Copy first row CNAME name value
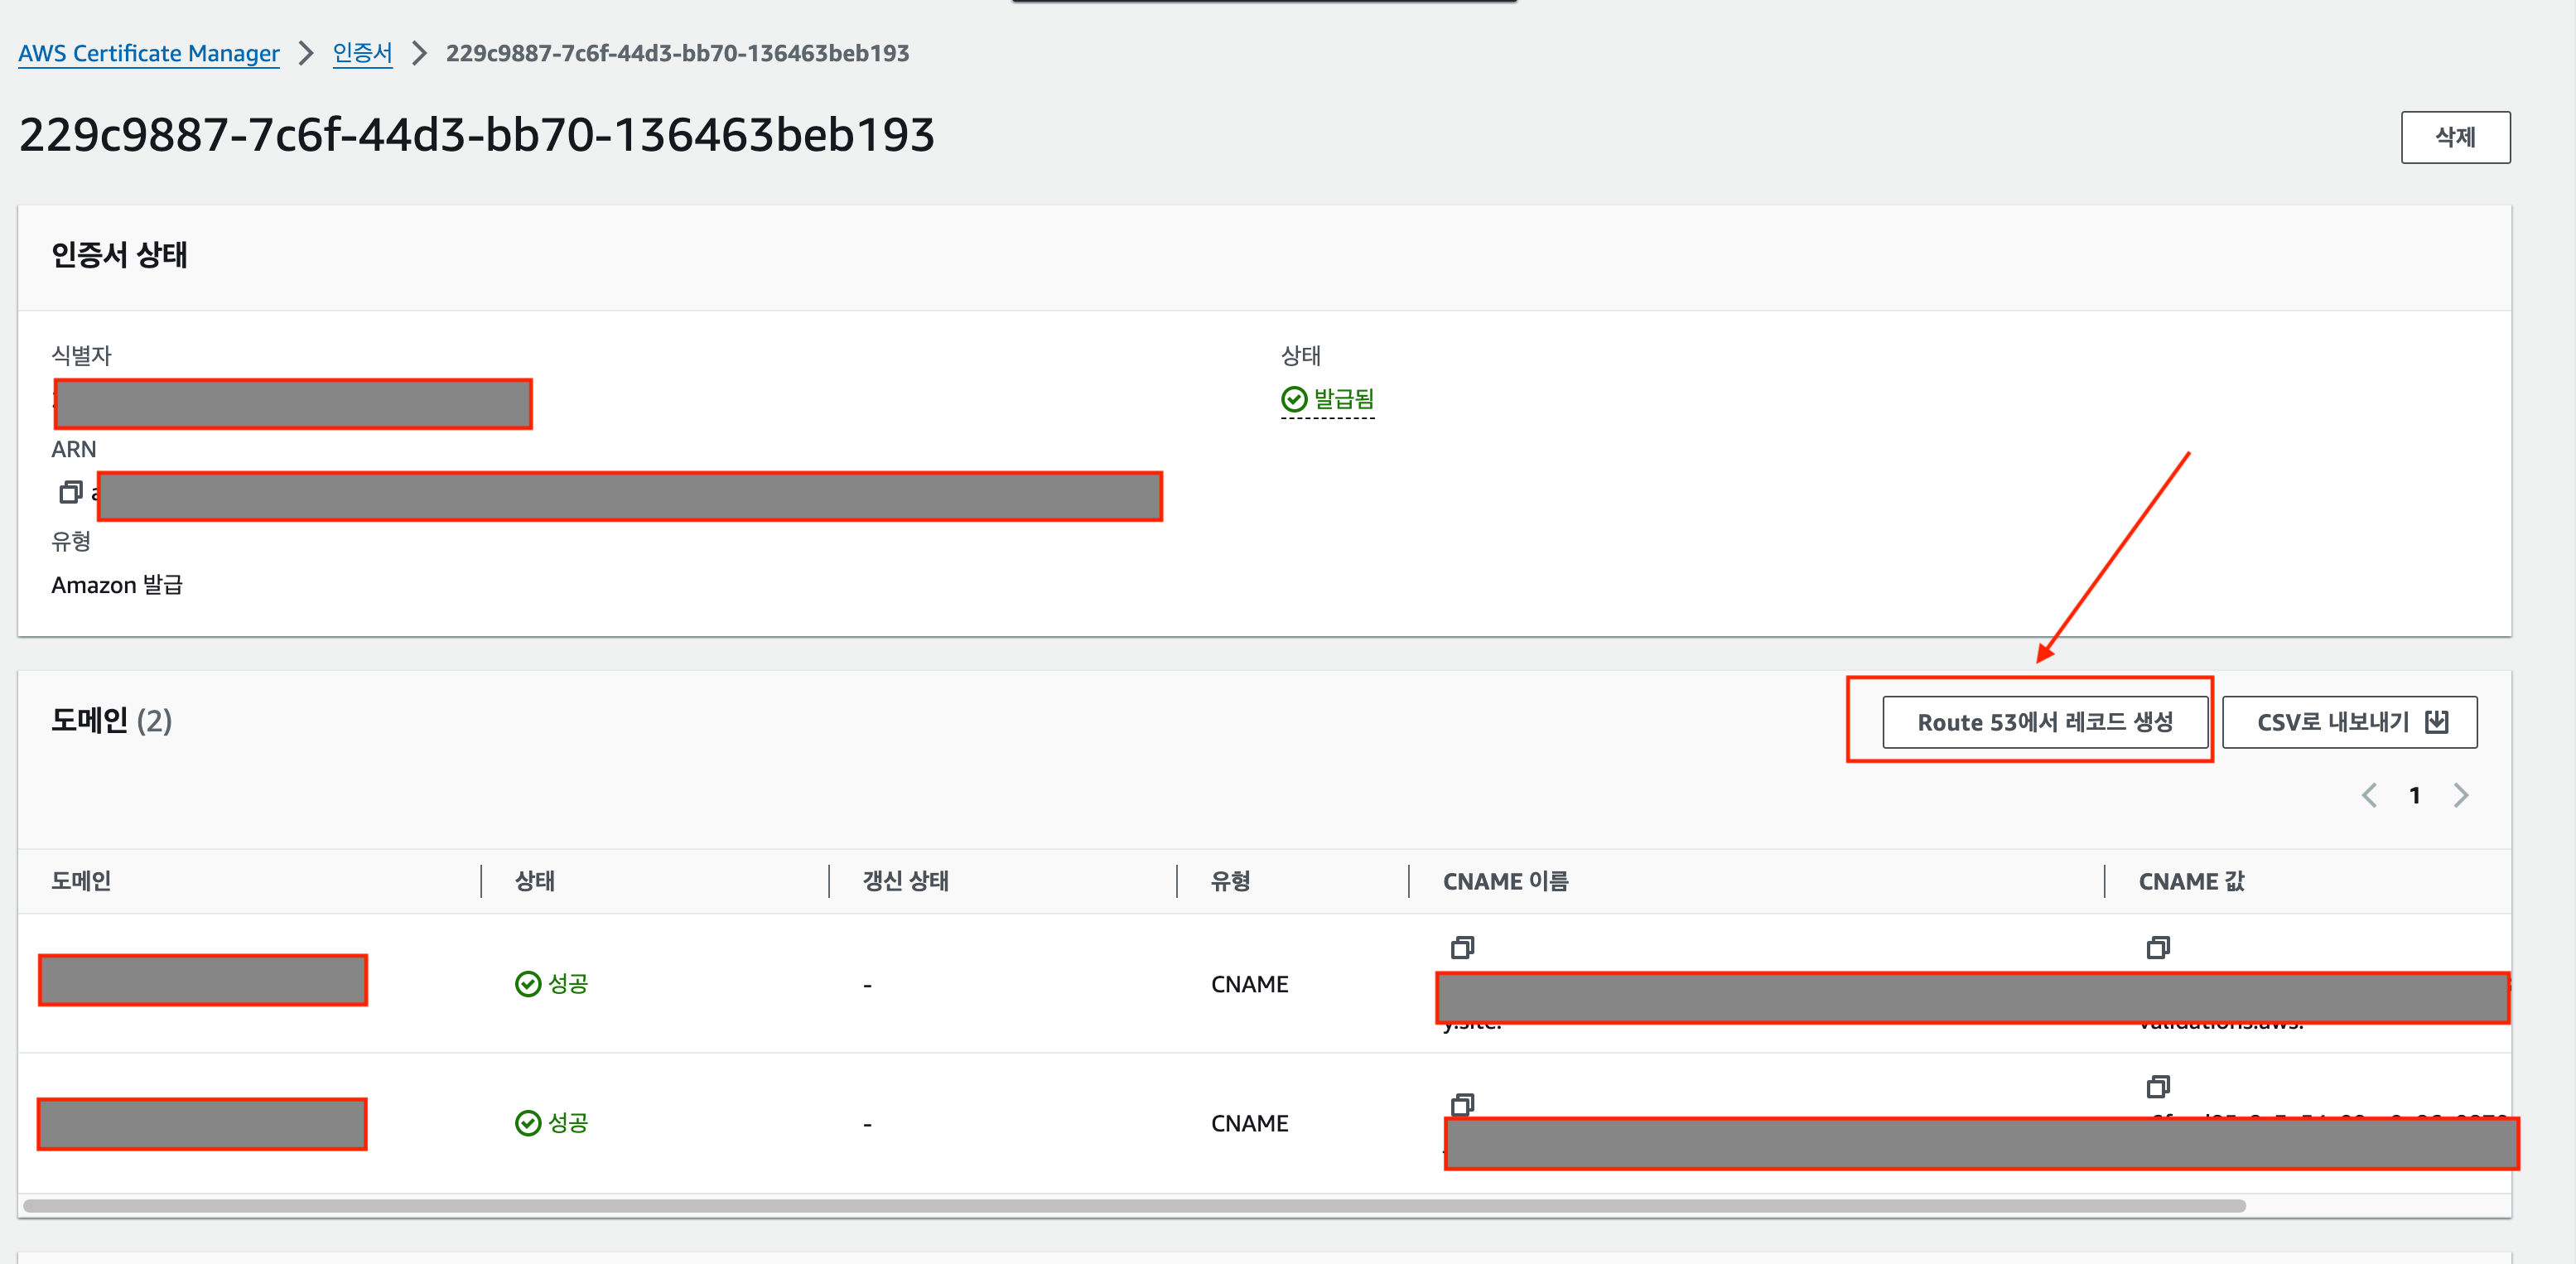This screenshot has height=1264, width=2576. point(1462,947)
